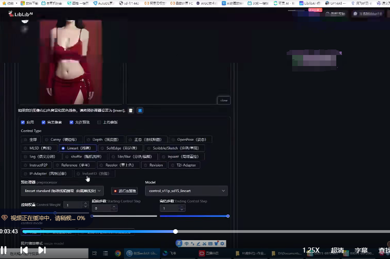Open the AutoDL bookmark
Screen dimensions: 390x259
104,3
